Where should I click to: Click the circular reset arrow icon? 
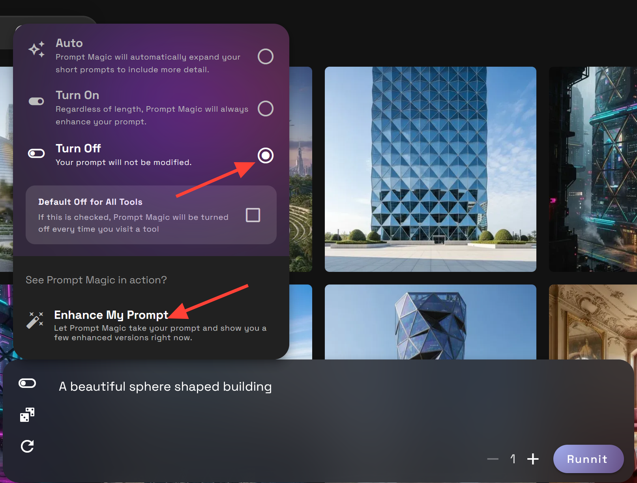(27, 446)
